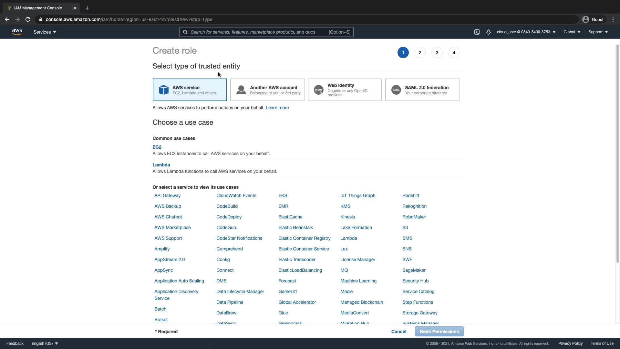This screenshot has height=349, width=620.
Task: Select SAML 2.0 federation trusted entity
Action: [422, 90]
